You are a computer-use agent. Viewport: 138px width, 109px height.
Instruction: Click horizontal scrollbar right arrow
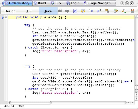[x=132, y=102]
